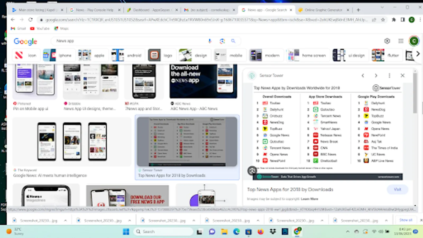Open the Chrome three-dot menu
Screen dimensions: 423x238
[420, 20]
